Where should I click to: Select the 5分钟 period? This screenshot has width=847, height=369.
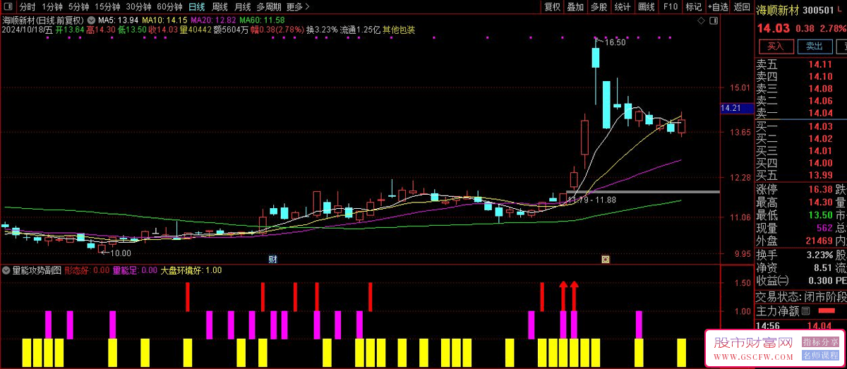[79, 7]
